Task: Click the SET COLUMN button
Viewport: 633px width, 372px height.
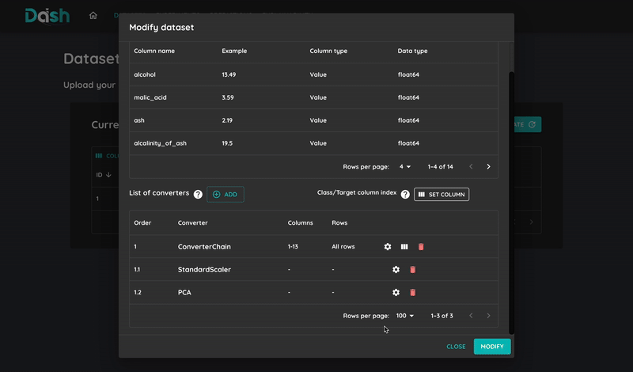Action: point(442,194)
